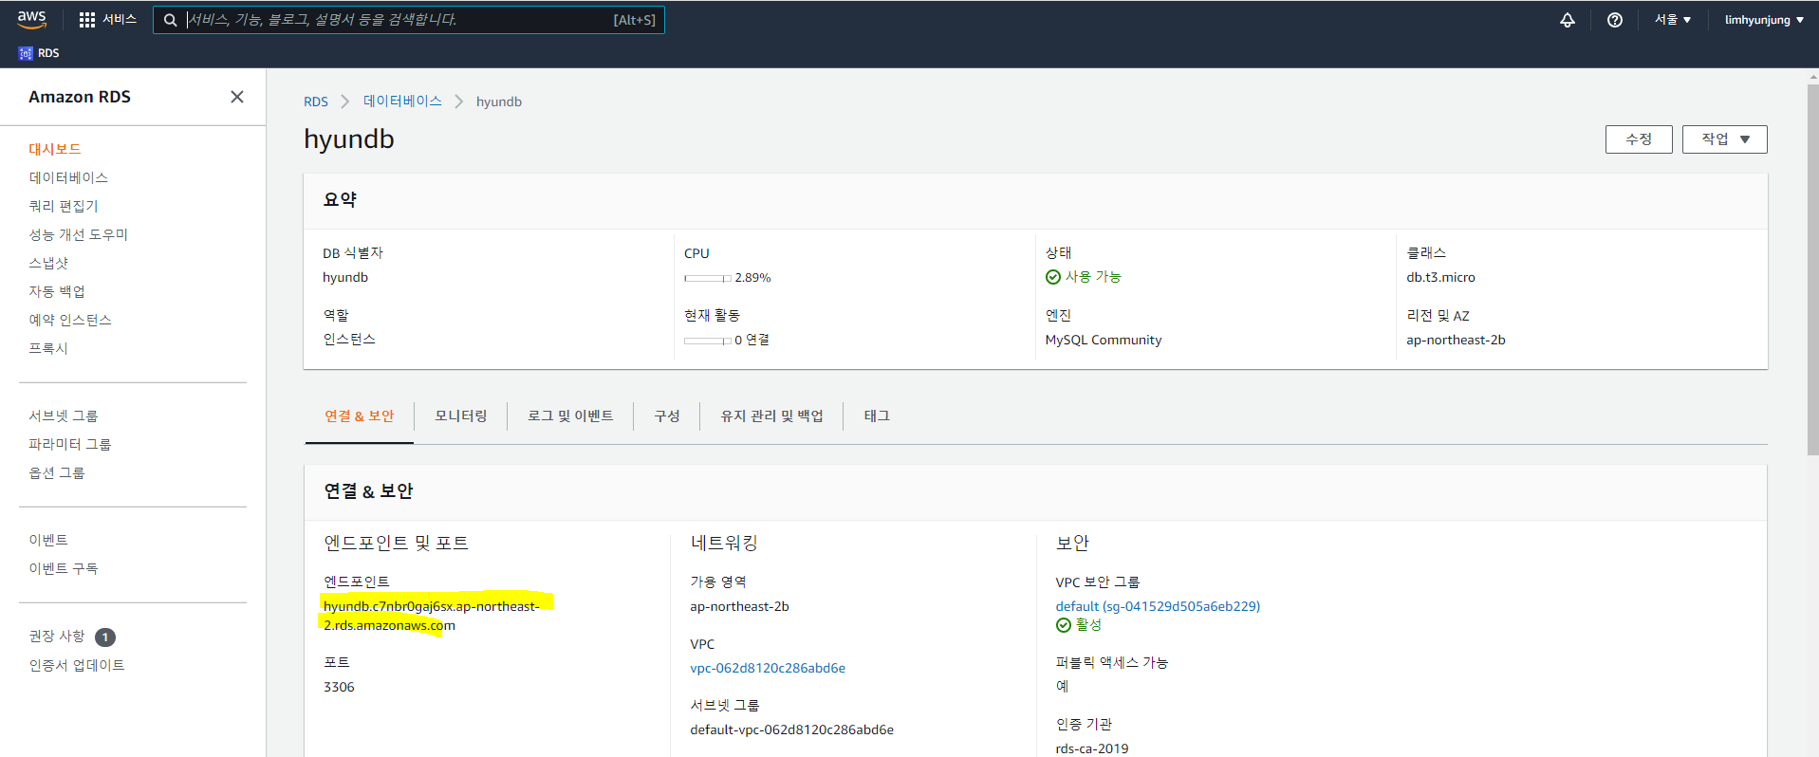
Task: Click the search magnifier icon
Action: click(x=170, y=20)
